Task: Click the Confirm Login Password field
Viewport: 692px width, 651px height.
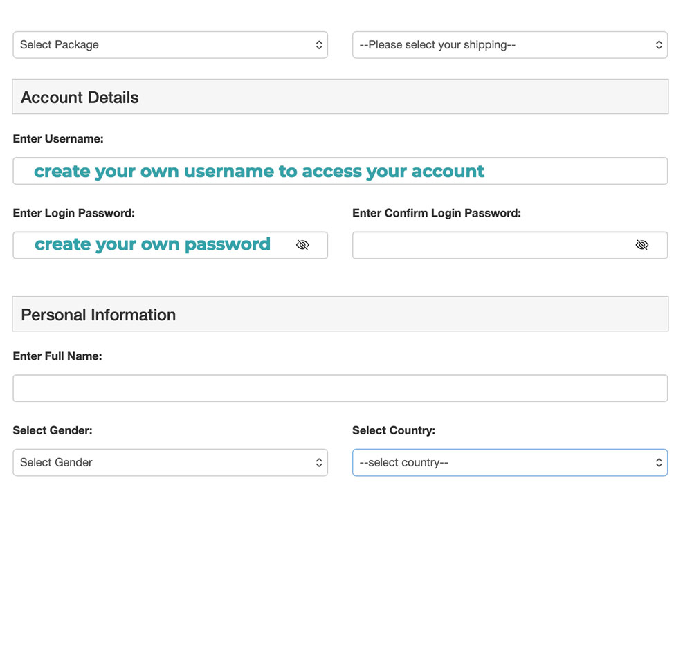Action: [x=510, y=245]
